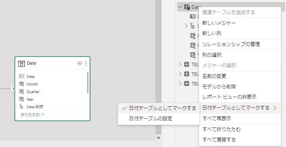This screenshot has height=147, width=286.
Task: Choose 新しいメジャー from context menu
Action: pyautogui.click(x=240, y=23)
